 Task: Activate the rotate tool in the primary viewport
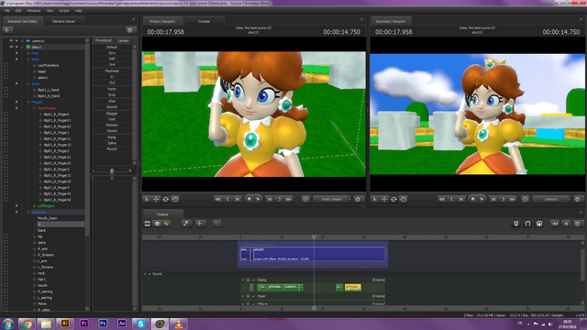[x=165, y=200]
